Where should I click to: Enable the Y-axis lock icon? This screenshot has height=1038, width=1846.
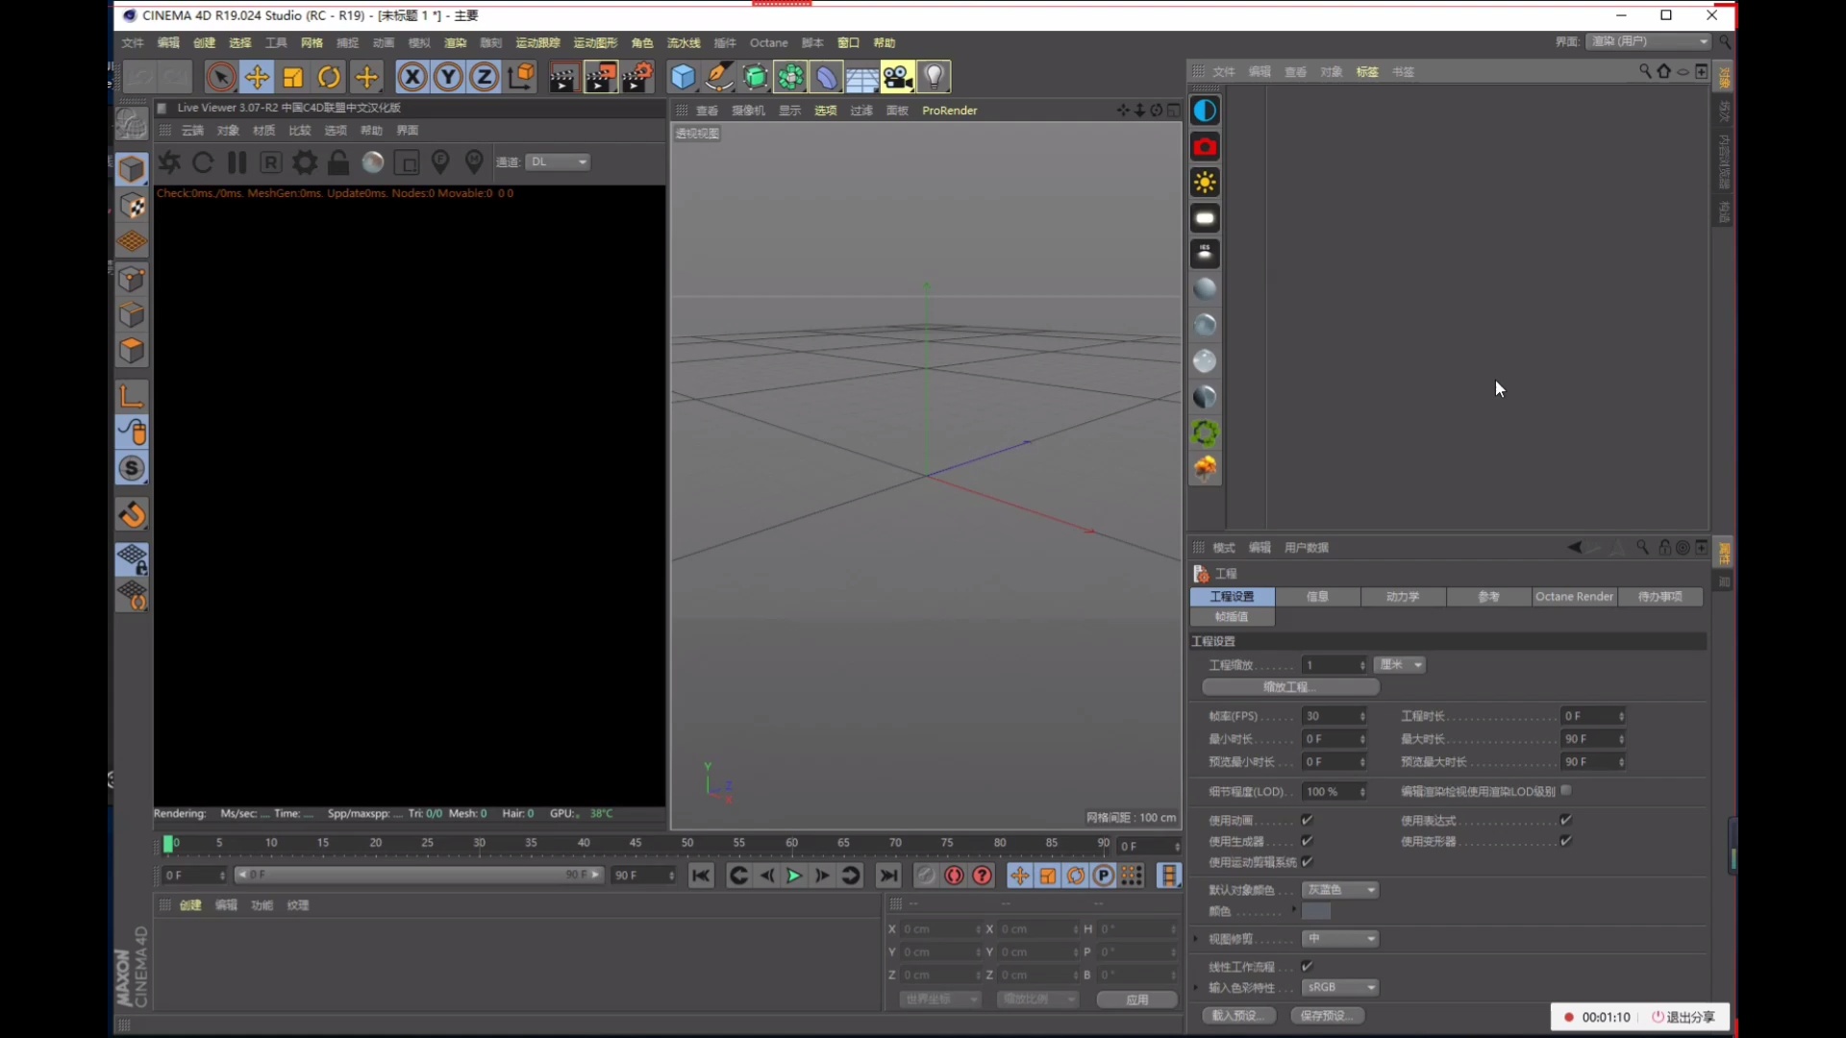[447, 77]
